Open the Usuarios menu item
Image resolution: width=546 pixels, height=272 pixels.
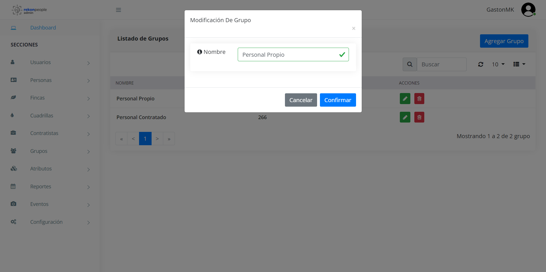40,62
